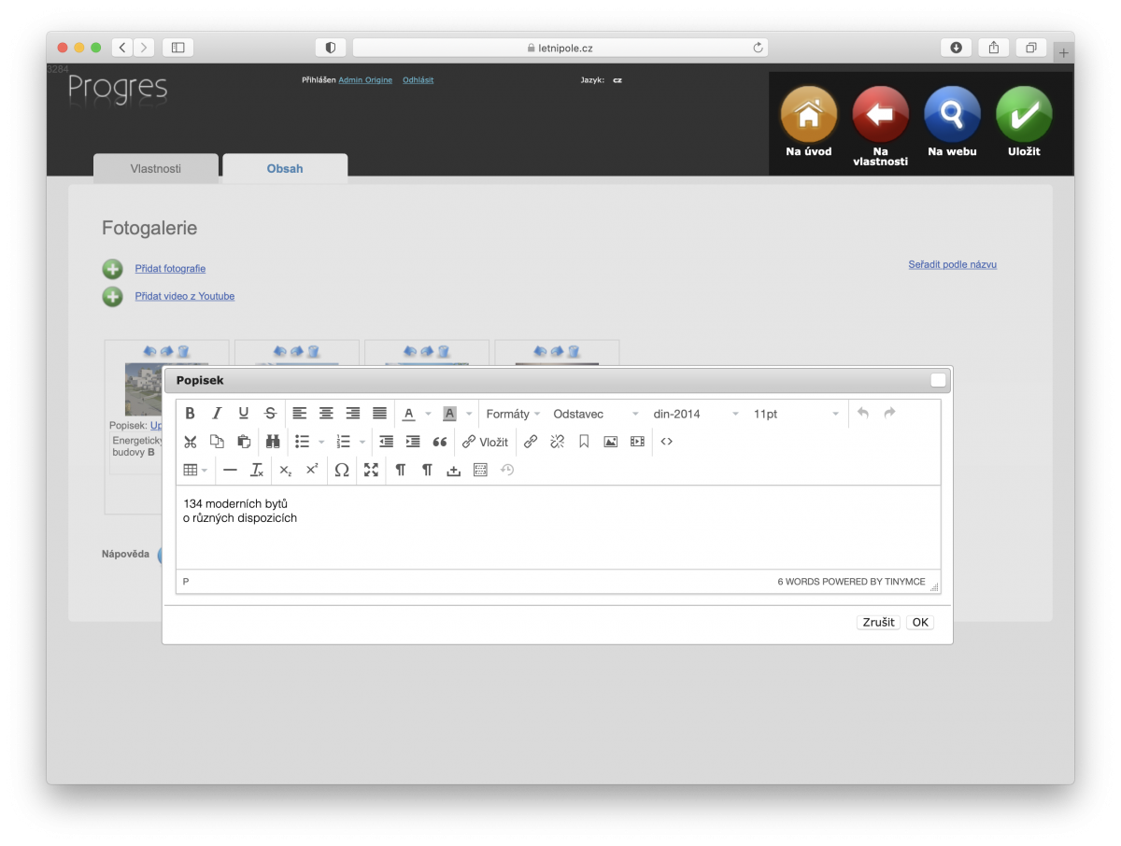This screenshot has height=846, width=1121.
Task: Open find and replace
Action: (x=273, y=441)
